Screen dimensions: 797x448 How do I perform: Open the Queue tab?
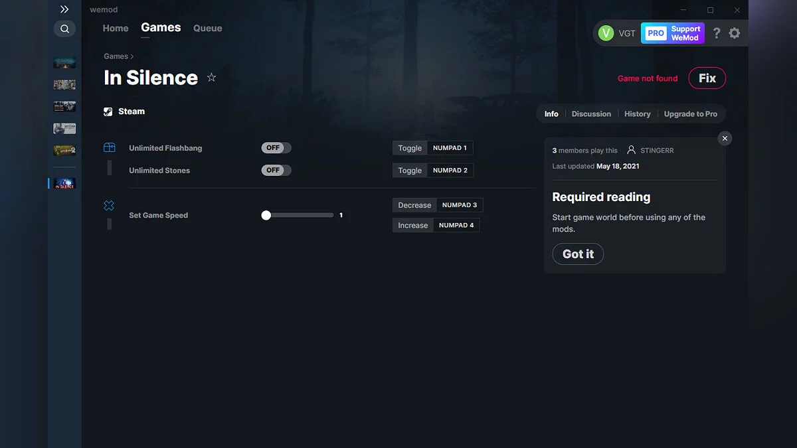tap(207, 28)
